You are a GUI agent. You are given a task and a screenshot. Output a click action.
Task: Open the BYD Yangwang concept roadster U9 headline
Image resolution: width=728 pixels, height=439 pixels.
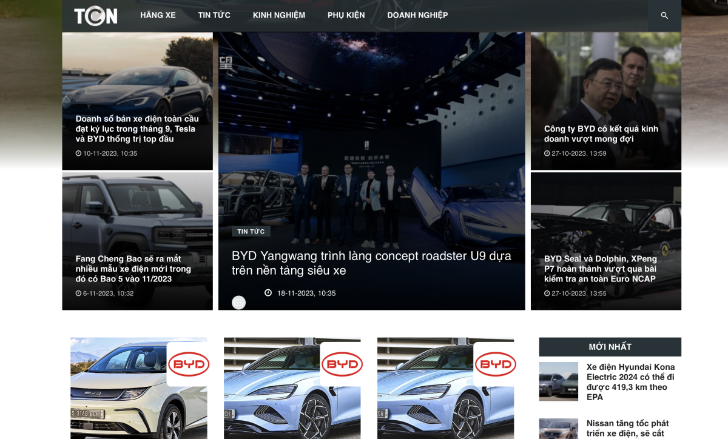[371, 263]
